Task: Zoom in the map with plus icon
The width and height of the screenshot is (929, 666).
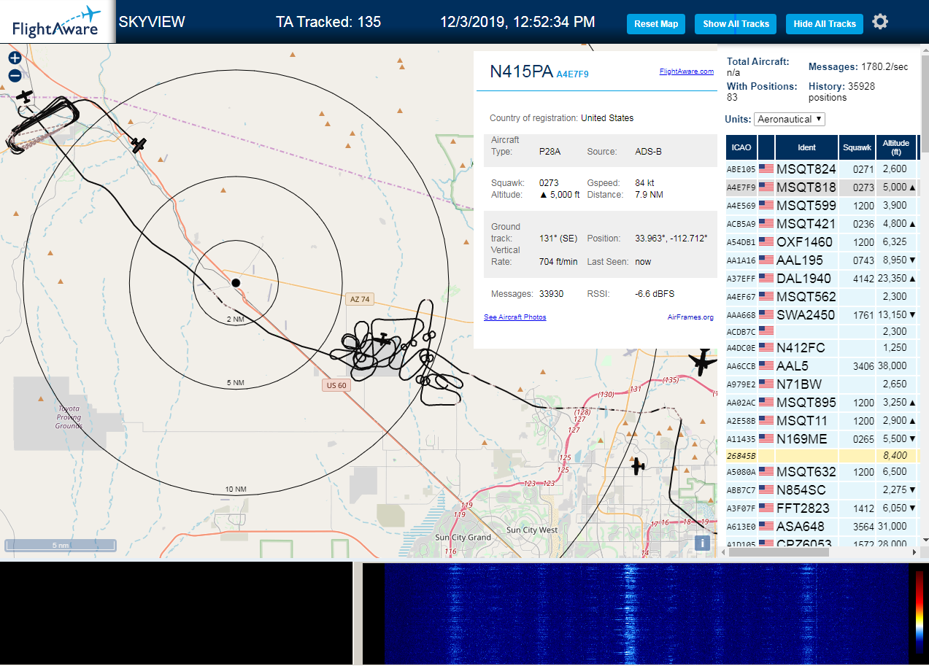Action: point(15,58)
